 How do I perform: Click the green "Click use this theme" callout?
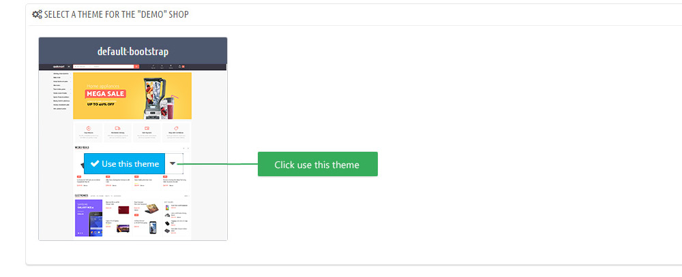318,164
